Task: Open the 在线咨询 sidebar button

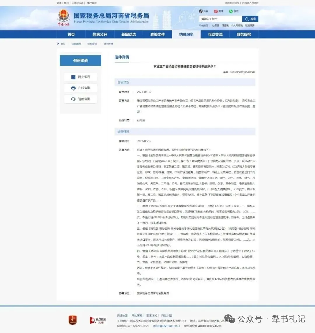Action: (x=80, y=88)
